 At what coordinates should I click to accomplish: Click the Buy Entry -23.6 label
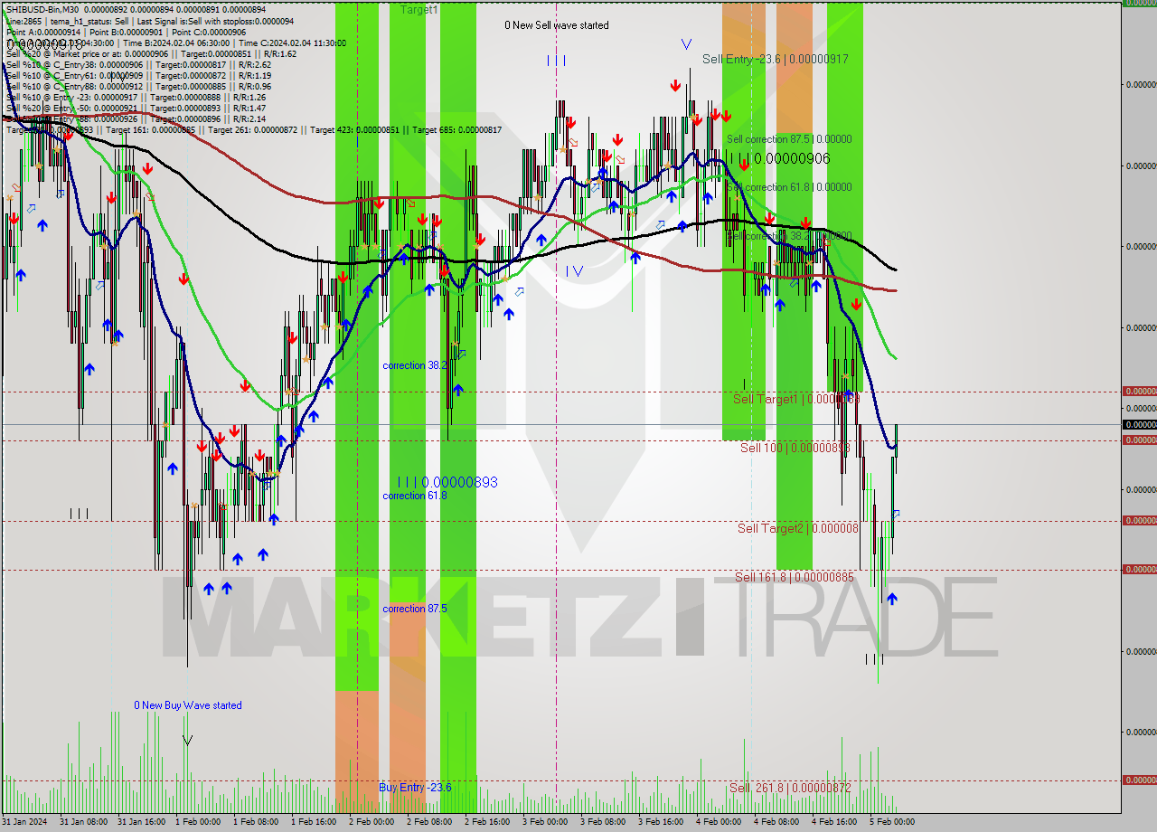coord(415,788)
